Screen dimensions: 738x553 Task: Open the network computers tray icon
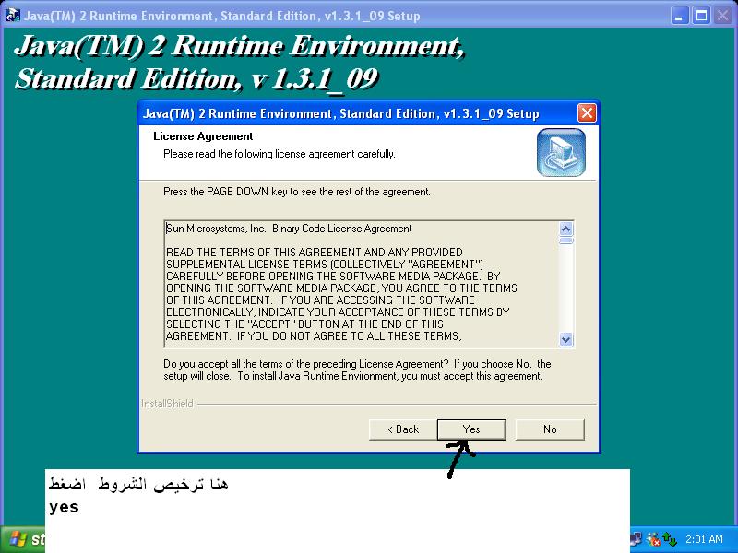click(636, 539)
